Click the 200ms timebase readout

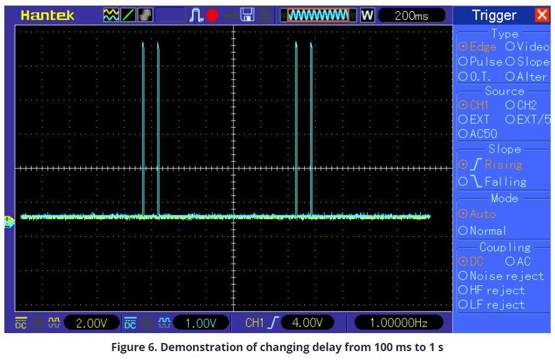coord(412,16)
